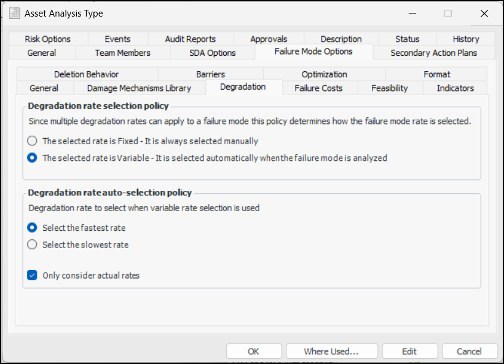Open the Barriers sub-tab
This screenshot has height=364, width=504.
pos(210,74)
